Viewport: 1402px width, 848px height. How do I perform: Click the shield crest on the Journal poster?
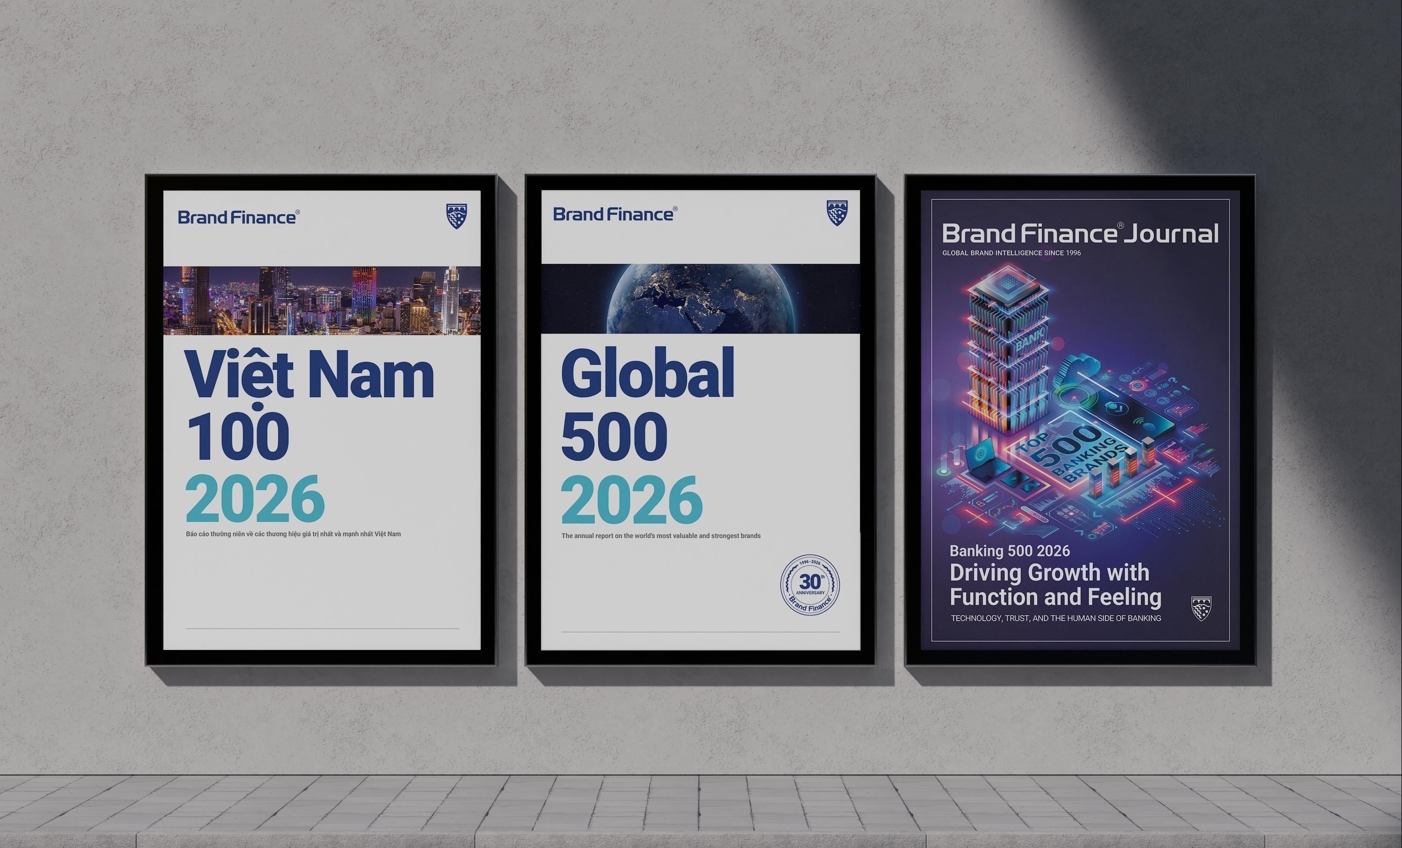(x=1201, y=608)
